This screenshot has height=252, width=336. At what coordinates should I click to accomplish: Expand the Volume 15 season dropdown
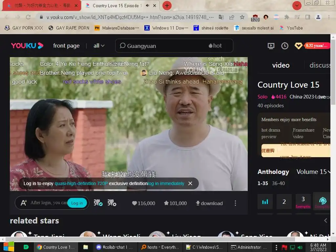313,172
